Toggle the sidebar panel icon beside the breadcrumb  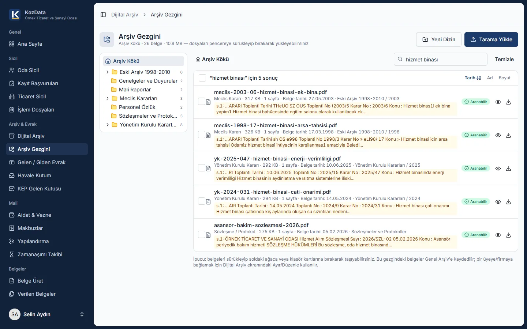coord(103,15)
